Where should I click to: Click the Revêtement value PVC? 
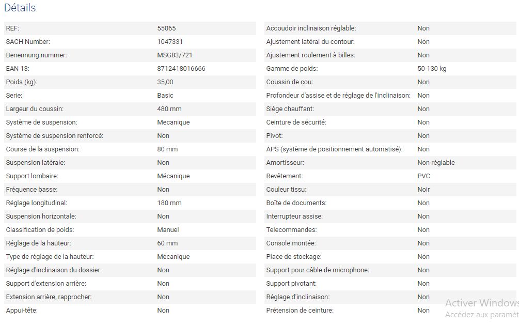[x=423, y=176]
